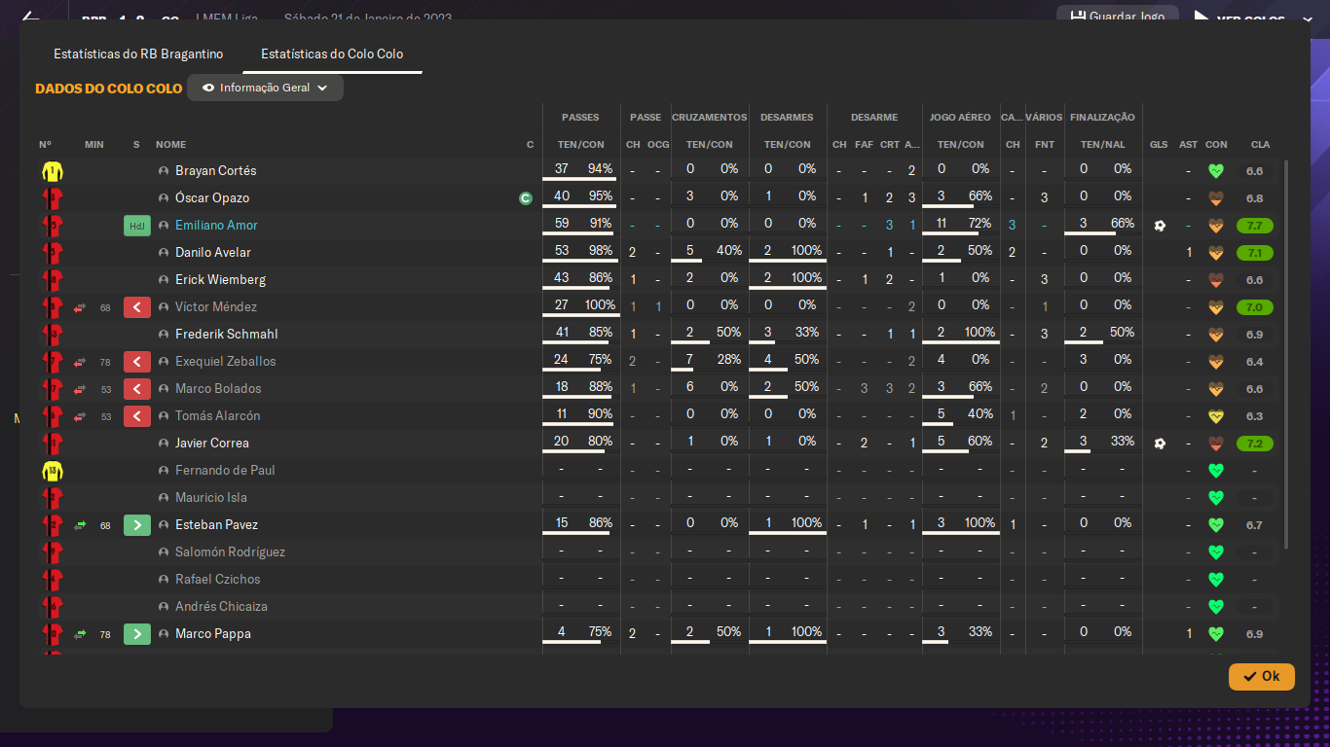Sort by the AST column header
The image size is (1330, 747).
(1189, 145)
